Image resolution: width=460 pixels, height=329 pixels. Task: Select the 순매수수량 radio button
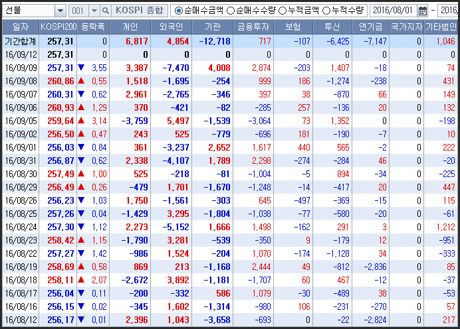tap(231, 11)
